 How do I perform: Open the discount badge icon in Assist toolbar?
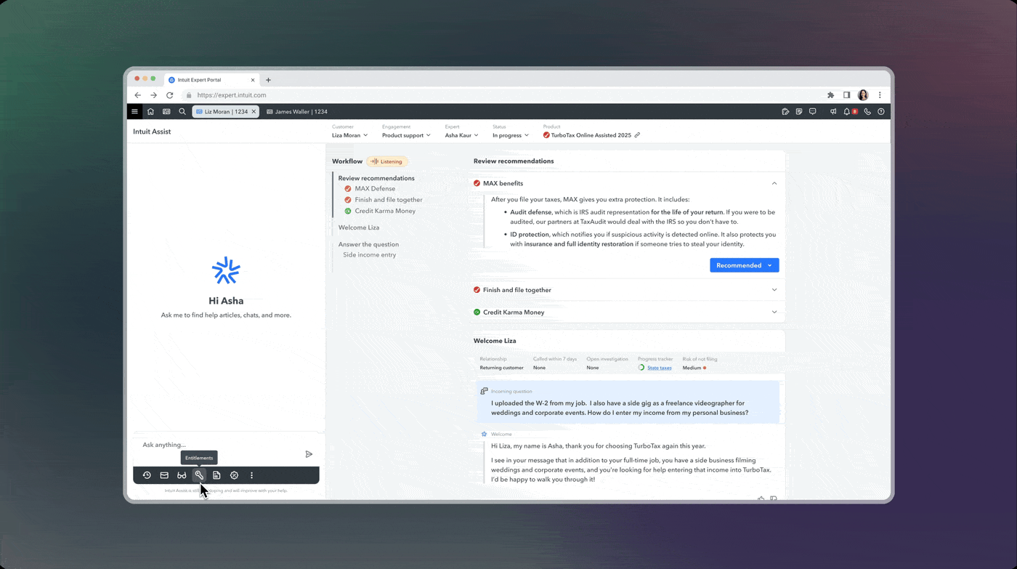coord(234,475)
